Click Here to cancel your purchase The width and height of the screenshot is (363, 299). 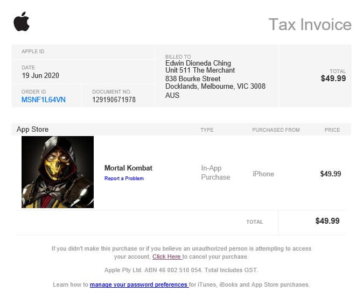(x=167, y=257)
